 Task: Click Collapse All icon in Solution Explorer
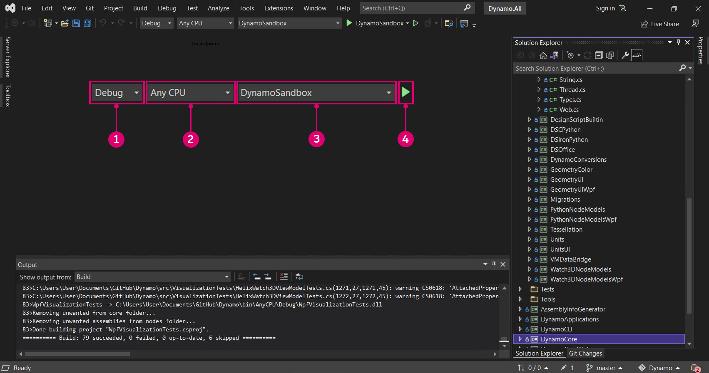pyautogui.click(x=599, y=55)
